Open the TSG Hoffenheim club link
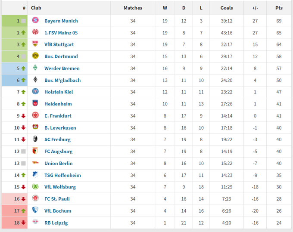Viewport: 293px width, 232px height. [63, 175]
